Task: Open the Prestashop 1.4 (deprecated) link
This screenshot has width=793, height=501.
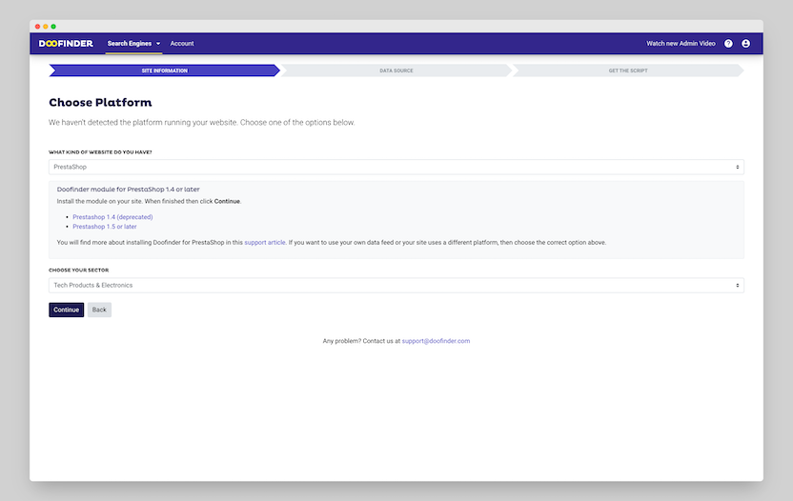Action: [112, 217]
